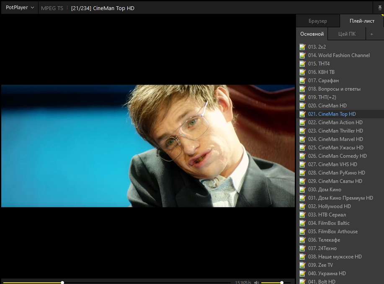Choose 018. Вопросы и ответы channel
The height and width of the screenshot is (284, 384).
click(x=340, y=89)
